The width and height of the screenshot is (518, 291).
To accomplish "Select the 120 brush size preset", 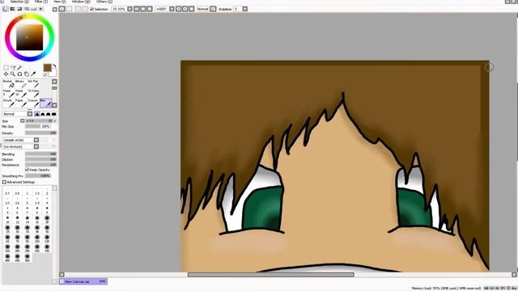I will 47,239.
